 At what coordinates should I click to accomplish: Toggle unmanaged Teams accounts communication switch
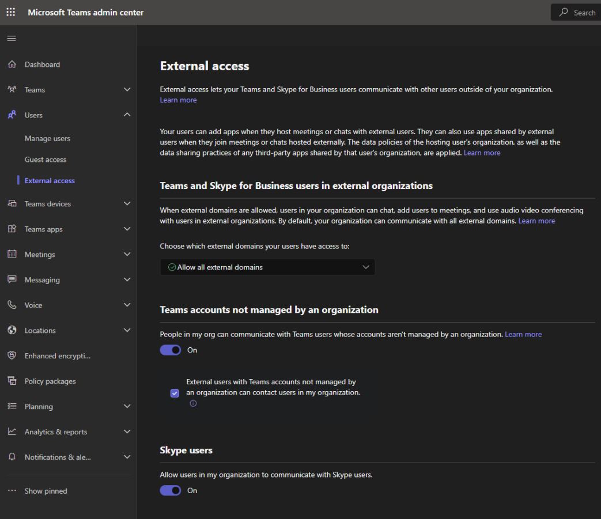(x=170, y=350)
